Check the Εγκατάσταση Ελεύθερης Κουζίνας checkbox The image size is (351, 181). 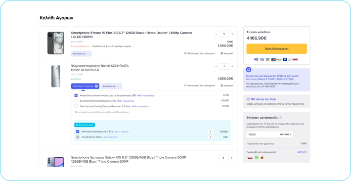point(76,101)
